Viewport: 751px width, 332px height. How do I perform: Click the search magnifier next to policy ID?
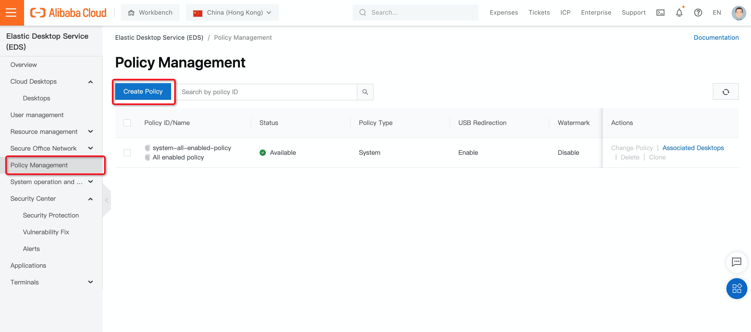point(365,92)
